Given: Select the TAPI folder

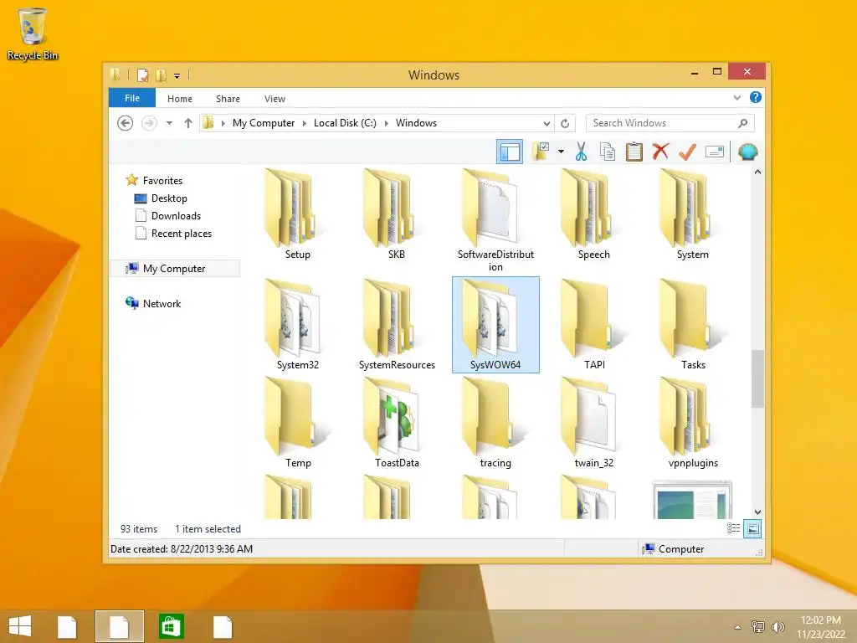Looking at the screenshot, I should 594,325.
